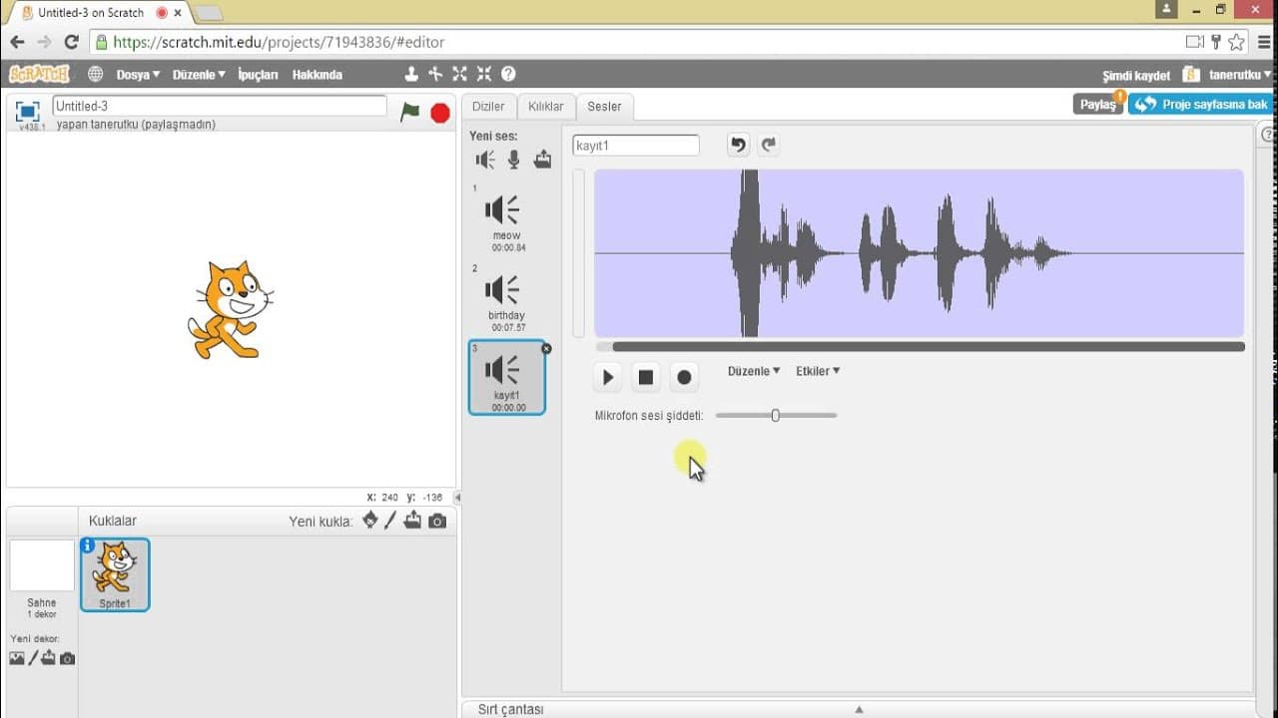
Task: Open Sprite1 info button
Action: pos(88,545)
